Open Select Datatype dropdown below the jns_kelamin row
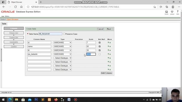Image resolution: width=182 pixels, height=102 pixels. pyautogui.click(x=63, y=58)
